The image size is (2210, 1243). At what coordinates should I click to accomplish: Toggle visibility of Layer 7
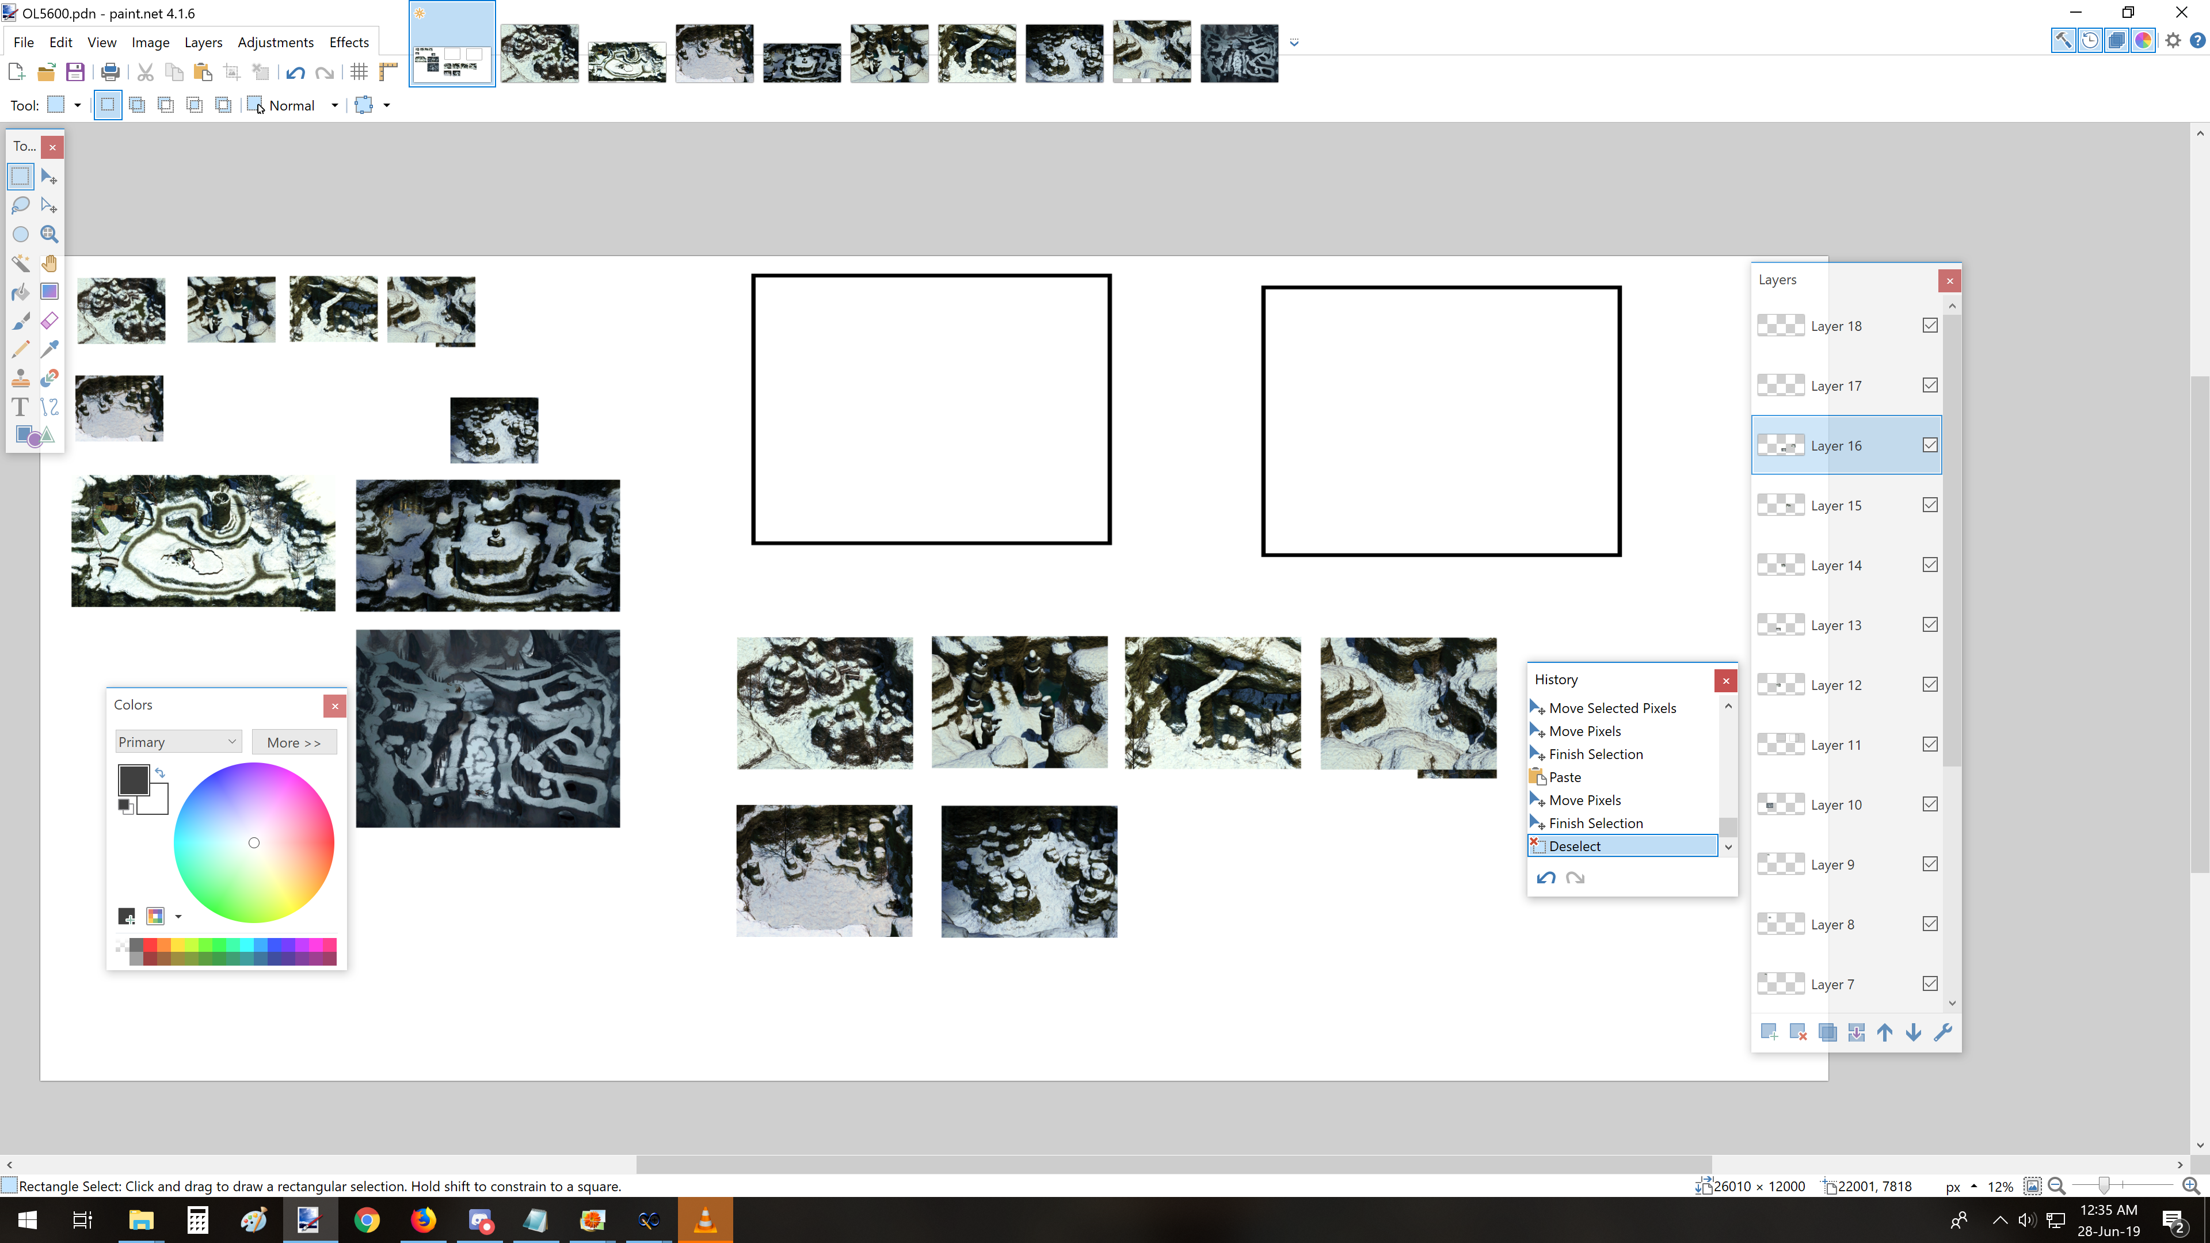pos(1929,983)
